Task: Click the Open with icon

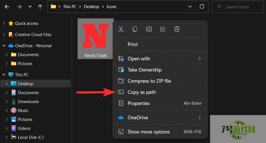Action: tap(121, 59)
